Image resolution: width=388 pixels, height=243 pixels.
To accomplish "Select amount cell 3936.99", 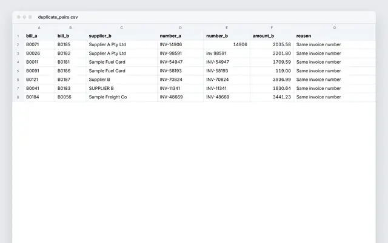I will 272,80.
